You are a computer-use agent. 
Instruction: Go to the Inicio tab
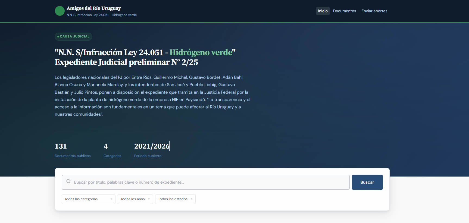click(x=323, y=11)
